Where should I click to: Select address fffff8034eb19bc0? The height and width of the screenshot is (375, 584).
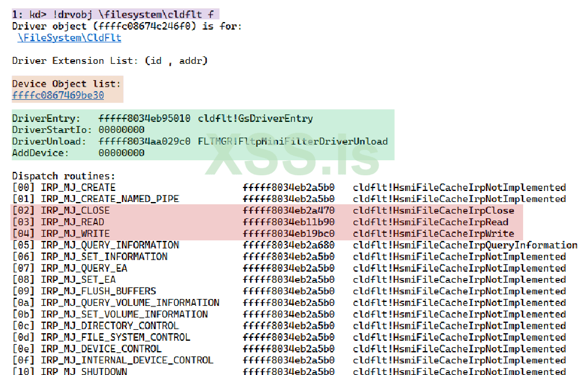tap(289, 234)
